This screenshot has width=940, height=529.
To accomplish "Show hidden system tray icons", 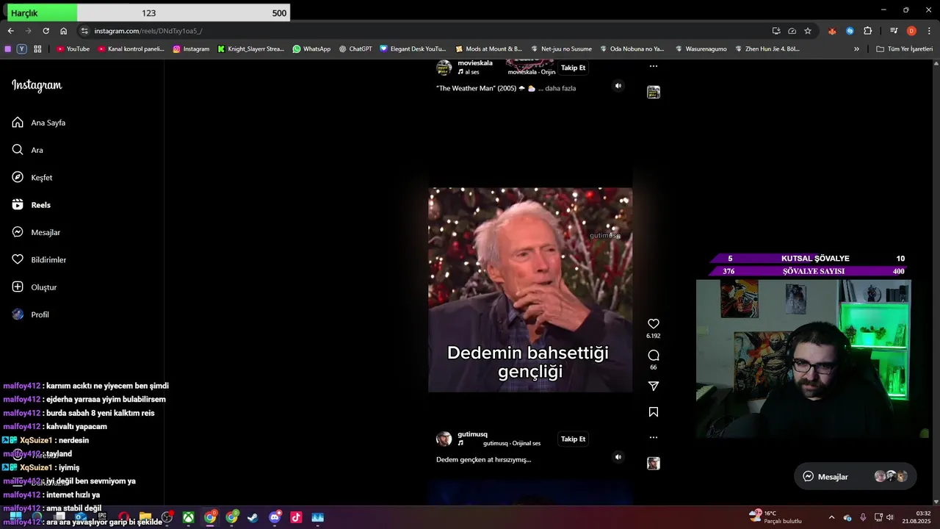I will [x=831, y=517].
